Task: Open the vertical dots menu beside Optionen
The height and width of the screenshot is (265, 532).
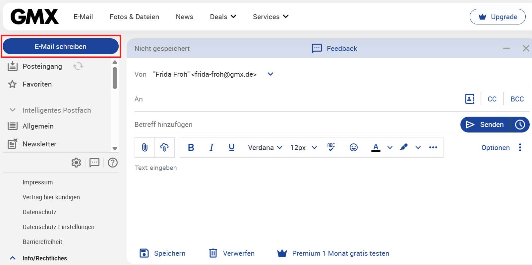Action: [x=520, y=147]
